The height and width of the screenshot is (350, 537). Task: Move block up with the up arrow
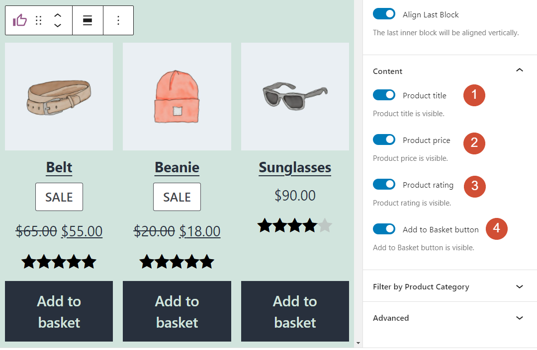(58, 15)
